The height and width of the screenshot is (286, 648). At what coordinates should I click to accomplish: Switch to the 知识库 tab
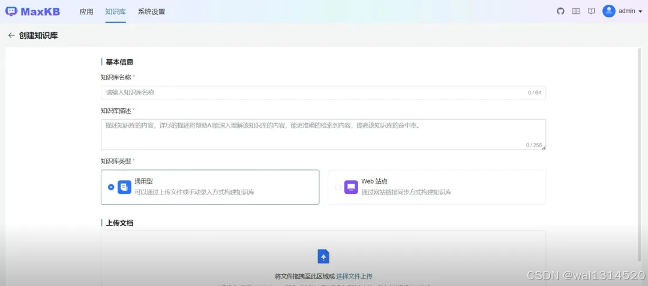pos(115,11)
